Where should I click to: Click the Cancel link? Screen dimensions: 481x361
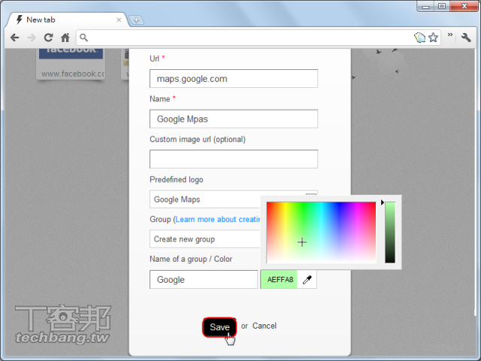[x=264, y=326]
